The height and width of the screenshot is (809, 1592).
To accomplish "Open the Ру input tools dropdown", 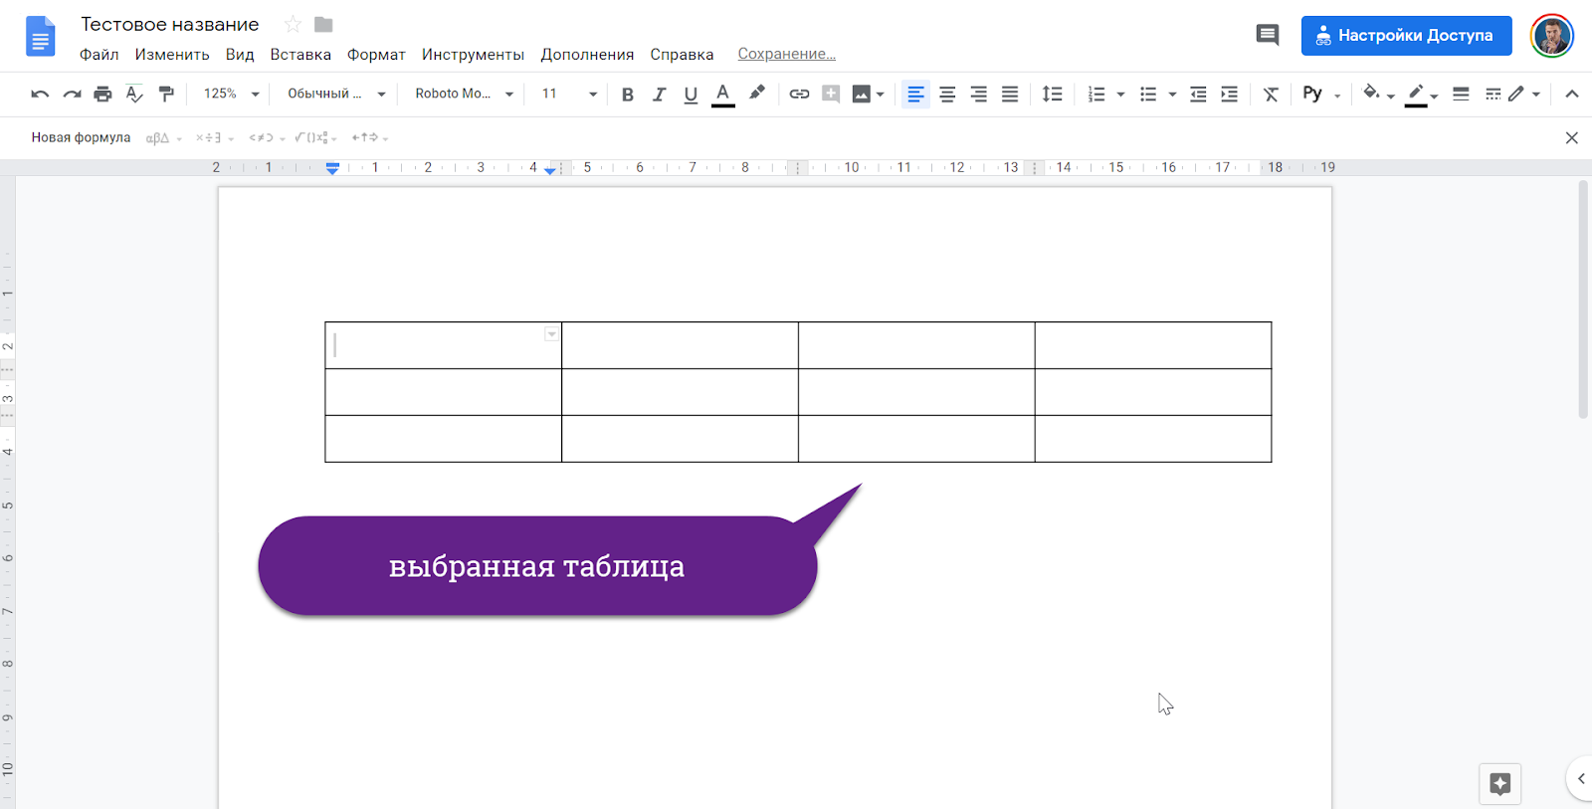I will tap(1322, 94).
